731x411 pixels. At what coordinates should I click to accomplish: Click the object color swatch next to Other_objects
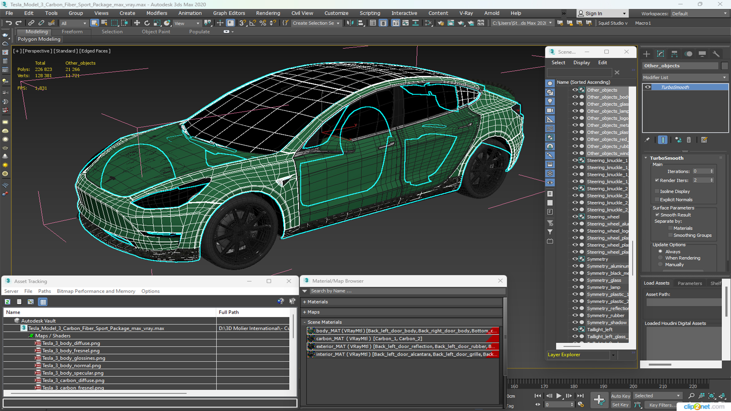(724, 66)
